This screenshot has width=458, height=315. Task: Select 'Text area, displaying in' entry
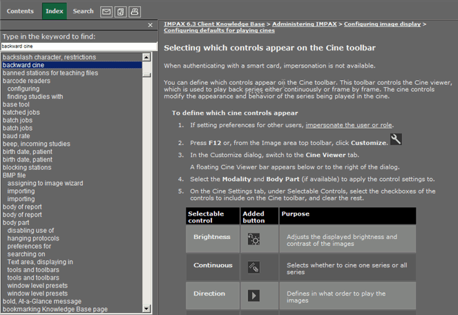(x=40, y=262)
